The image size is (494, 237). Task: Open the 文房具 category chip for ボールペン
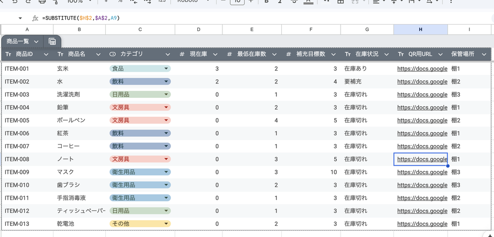click(140, 120)
